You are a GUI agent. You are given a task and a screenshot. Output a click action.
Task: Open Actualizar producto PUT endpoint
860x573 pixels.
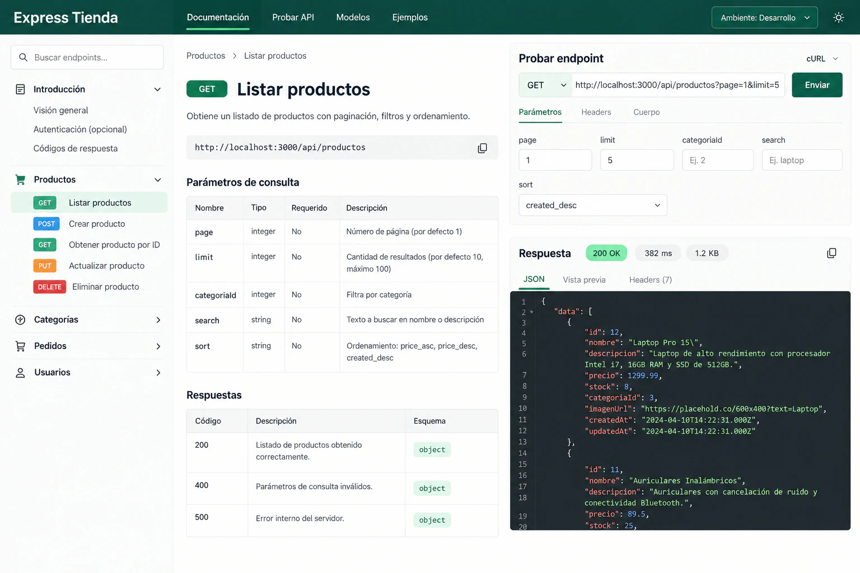coord(90,266)
